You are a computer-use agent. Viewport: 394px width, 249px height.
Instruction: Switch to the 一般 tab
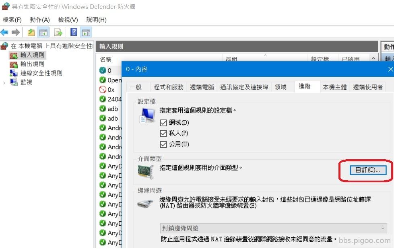(138, 87)
